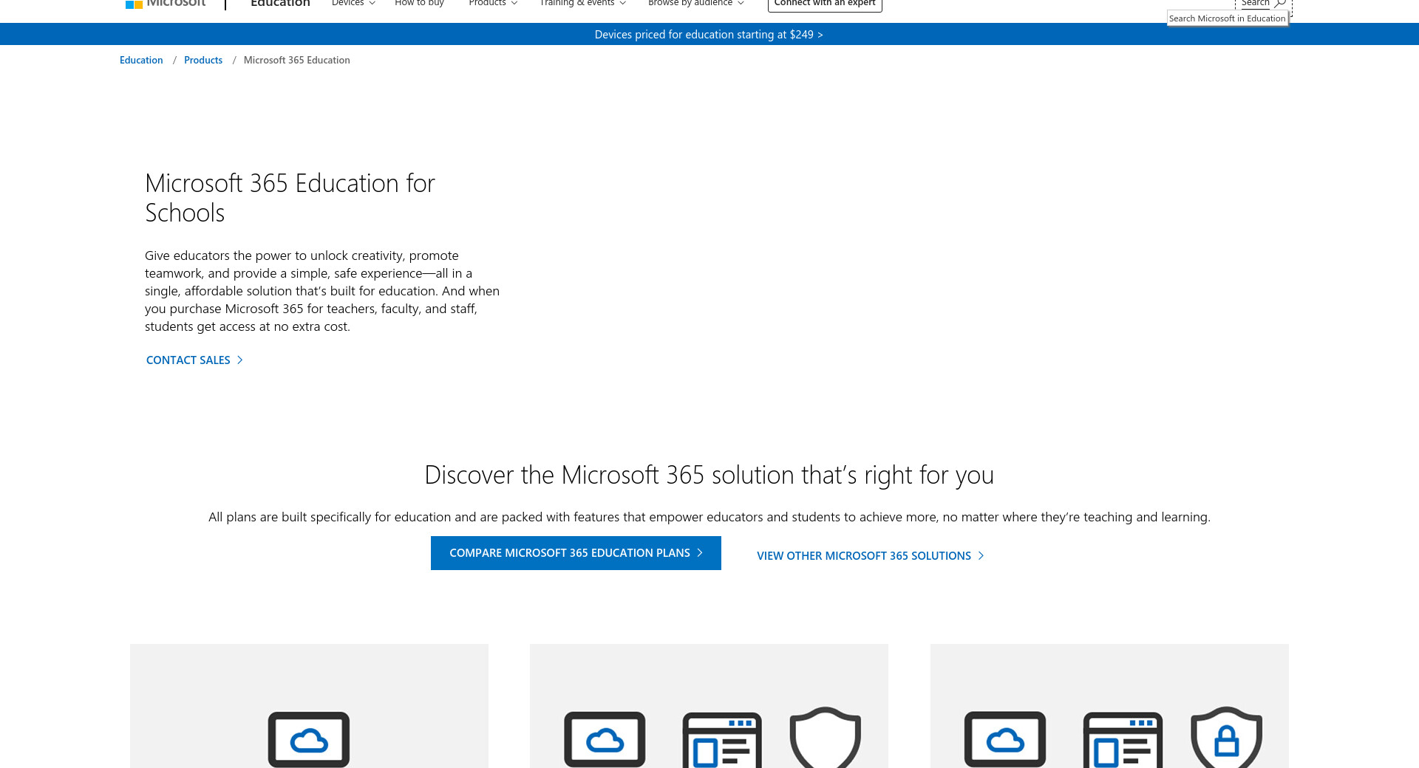Click the Connect with an expert button
Viewport: 1419px width, 768px height.
point(825,4)
